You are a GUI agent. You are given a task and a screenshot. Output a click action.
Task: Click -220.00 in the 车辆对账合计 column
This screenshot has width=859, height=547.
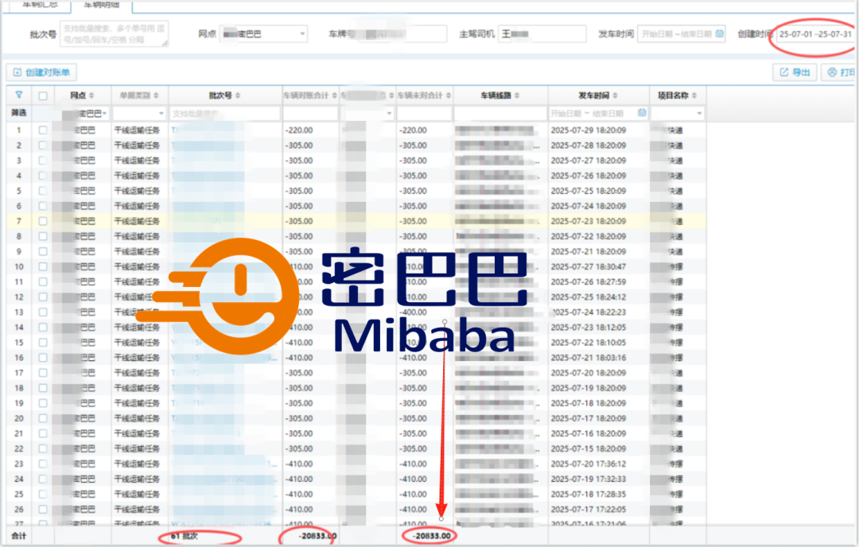pos(299,130)
